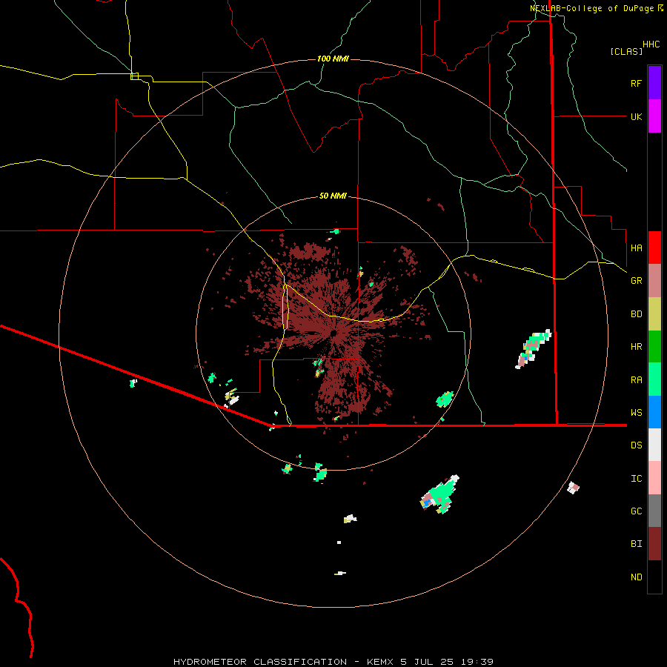Screen dimensions: 667x667
Task: Click the 'ND' legend label
Action: (x=636, y=577)
